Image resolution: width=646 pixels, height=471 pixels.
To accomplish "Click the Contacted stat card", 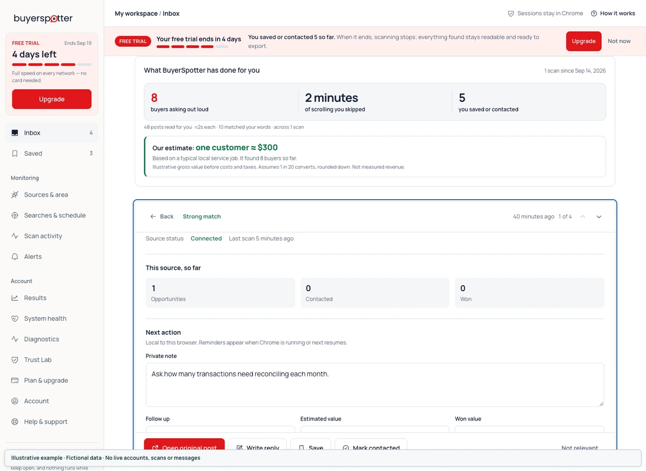I will tap(375, 293).
